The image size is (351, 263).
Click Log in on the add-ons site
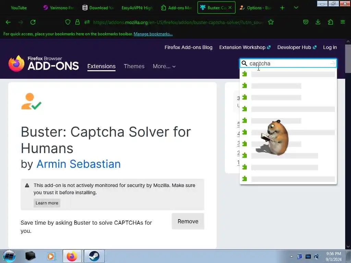coord(330,47)
